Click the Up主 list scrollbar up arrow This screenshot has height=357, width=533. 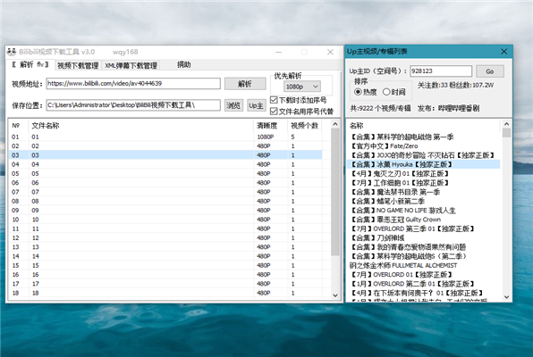(506, 124)
